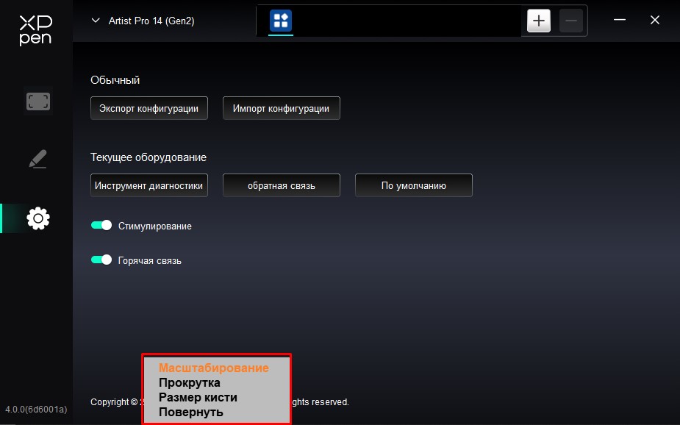Image resolution: width=680 pixels, height=425 pixels.
Task: Click the version text 4.0.0(6d6001a)
Action: (x=36, y=409)
